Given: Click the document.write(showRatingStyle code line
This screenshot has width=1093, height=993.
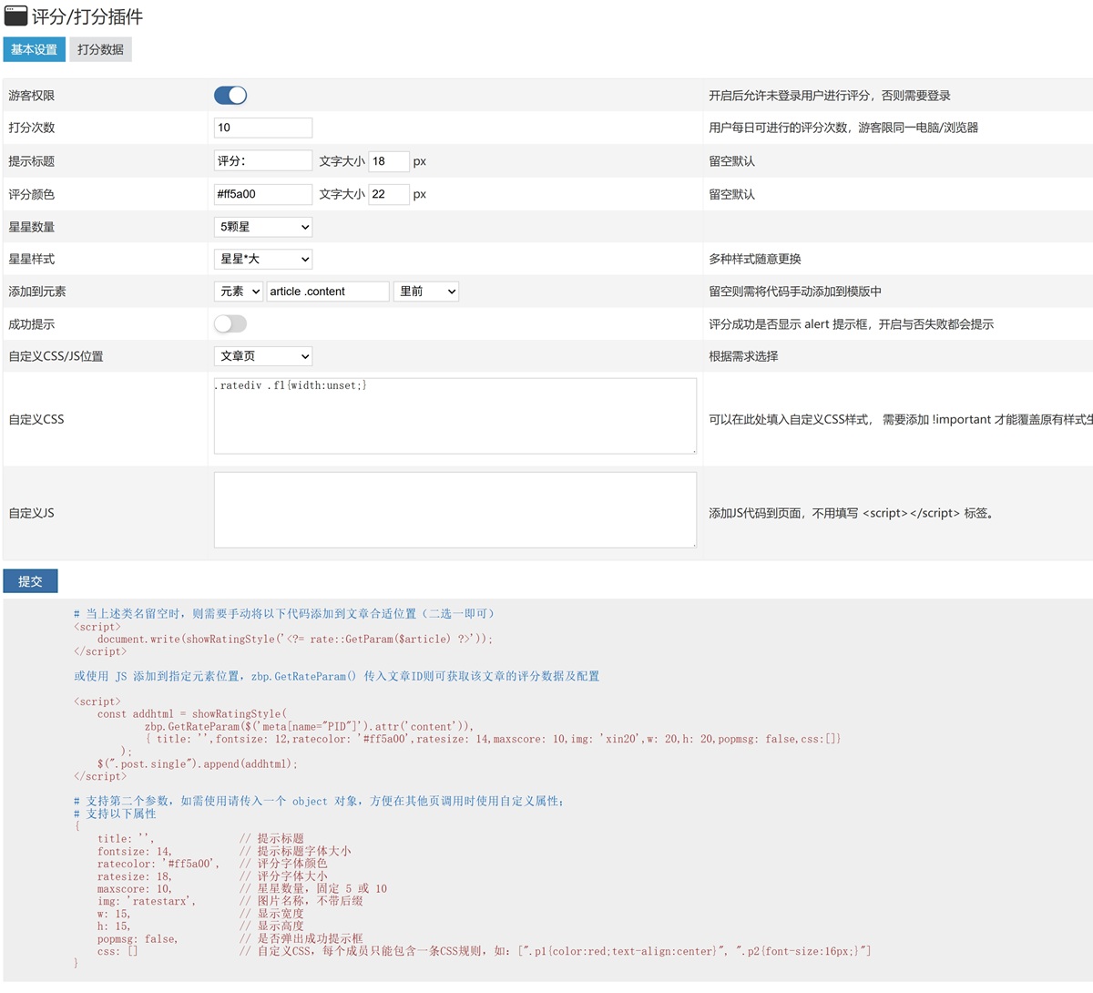Looking at the screenshot, I should (x=295, y=639).
